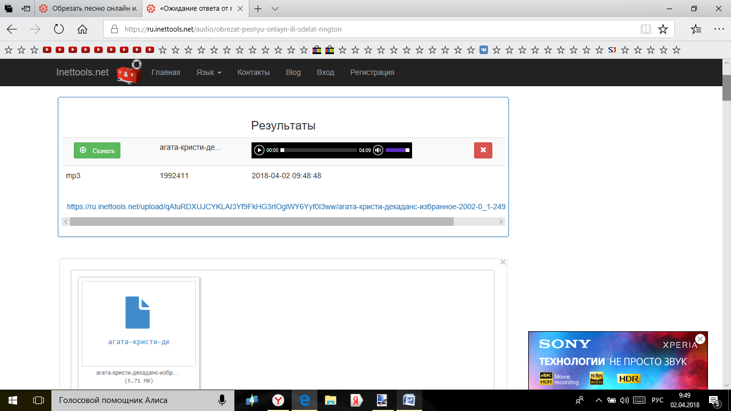Click the Inettools toolbox logo icon
Image resolution: width=731 pixels, height=411 pixels.
click(x=130, y=72)
